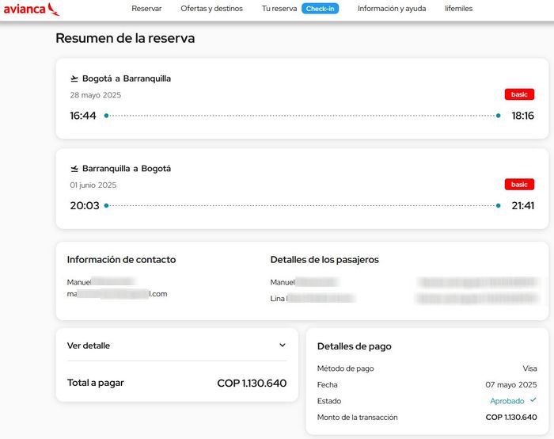554x439 pixels.
Task: Select basic fare badge on 01 junio flight
Action: coord(519,185)
